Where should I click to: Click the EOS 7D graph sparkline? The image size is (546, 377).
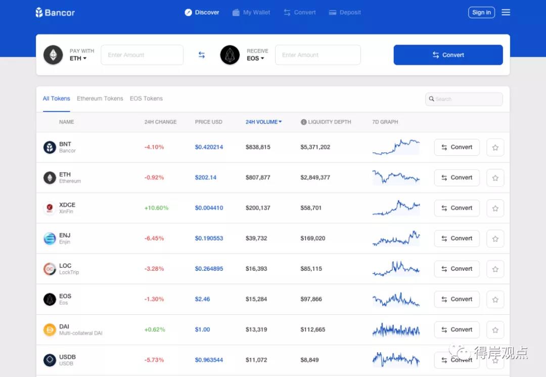(396, 299)
